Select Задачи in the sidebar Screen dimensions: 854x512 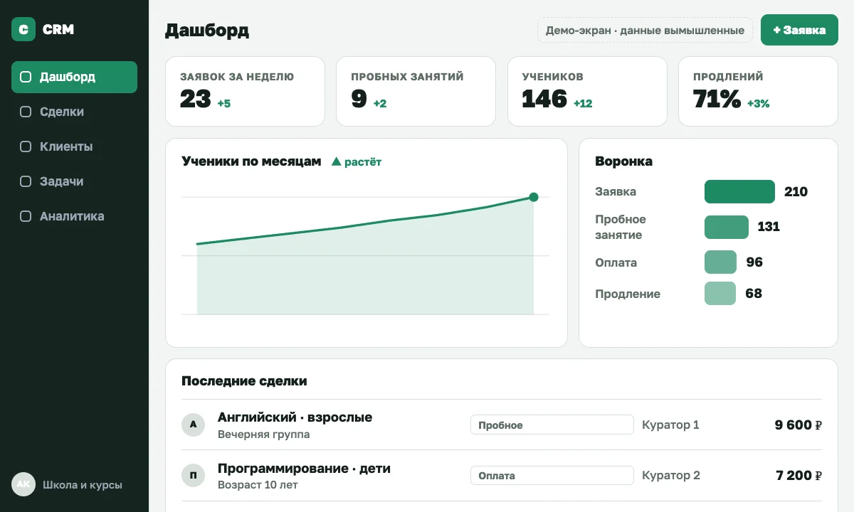(74, 181)
